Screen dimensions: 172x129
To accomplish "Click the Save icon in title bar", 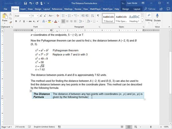I will 26,3.
